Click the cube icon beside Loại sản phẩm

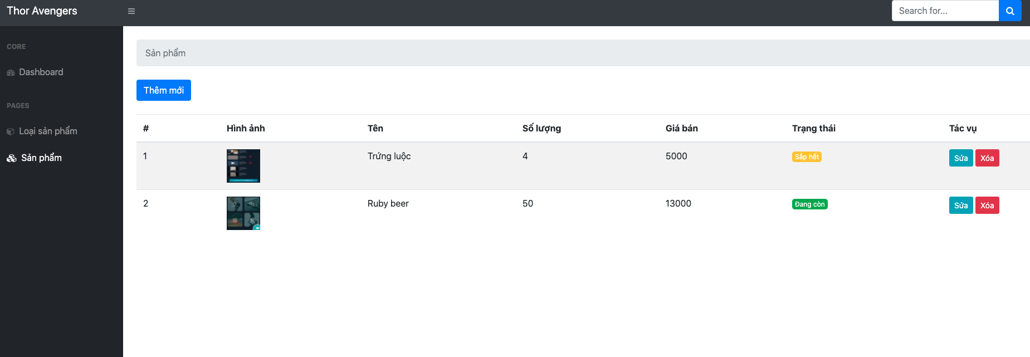(11, 131)
